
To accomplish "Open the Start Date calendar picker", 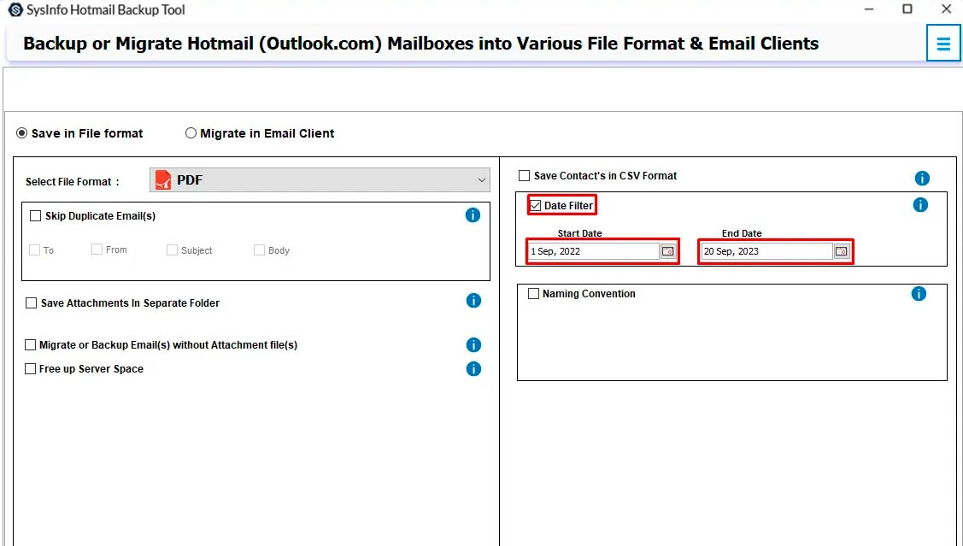I will coord(667,251).
